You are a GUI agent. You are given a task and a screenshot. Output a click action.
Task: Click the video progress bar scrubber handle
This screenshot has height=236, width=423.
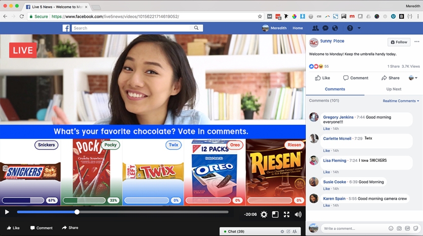[x=77, y=212]
